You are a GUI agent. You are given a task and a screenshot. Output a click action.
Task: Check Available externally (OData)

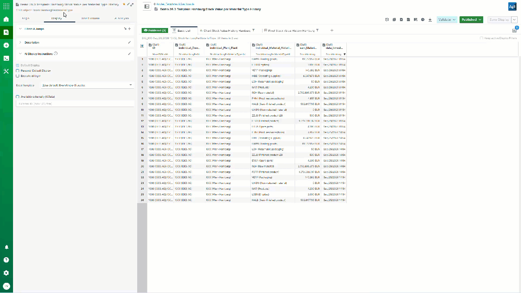pyautogui.click(x=18, y=97)
